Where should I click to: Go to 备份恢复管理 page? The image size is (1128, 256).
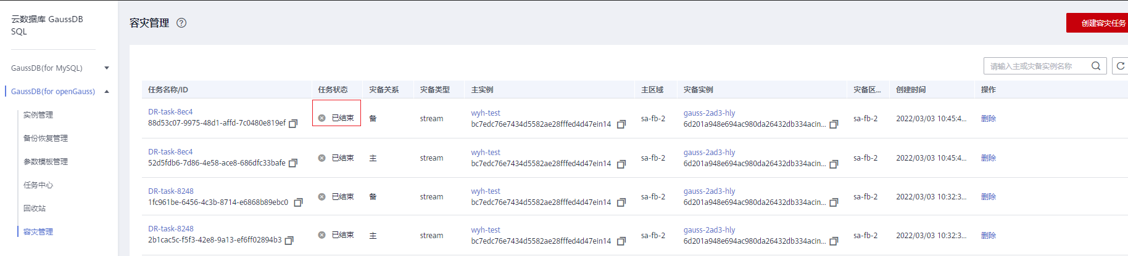(x=46, y=138)
